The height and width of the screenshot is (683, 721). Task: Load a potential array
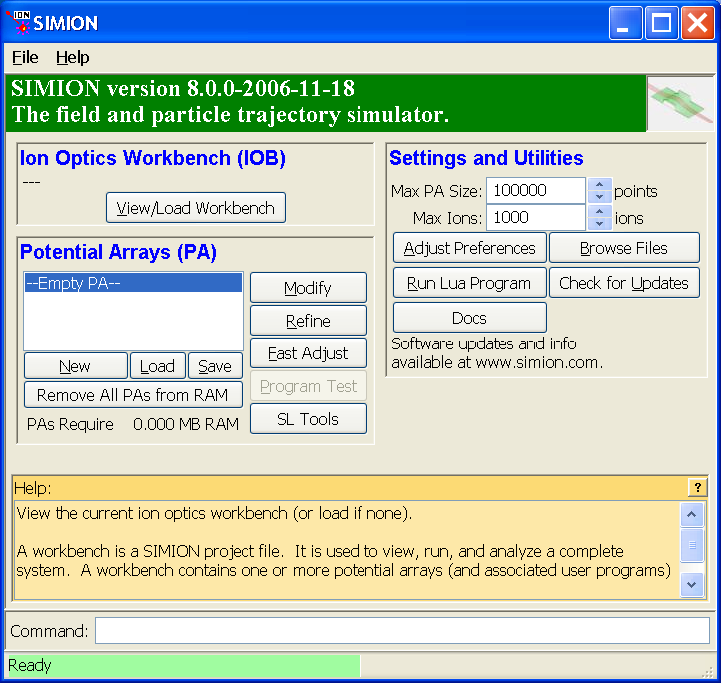[157, 366]
